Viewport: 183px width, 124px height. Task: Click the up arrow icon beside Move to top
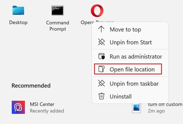pyautogui.click(x=101, y=29)
